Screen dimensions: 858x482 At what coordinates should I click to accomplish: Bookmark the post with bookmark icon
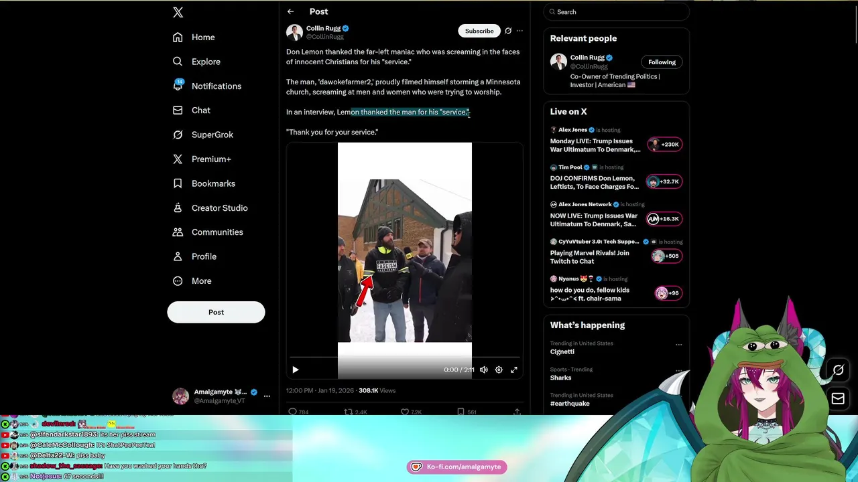tap(461, 412)
